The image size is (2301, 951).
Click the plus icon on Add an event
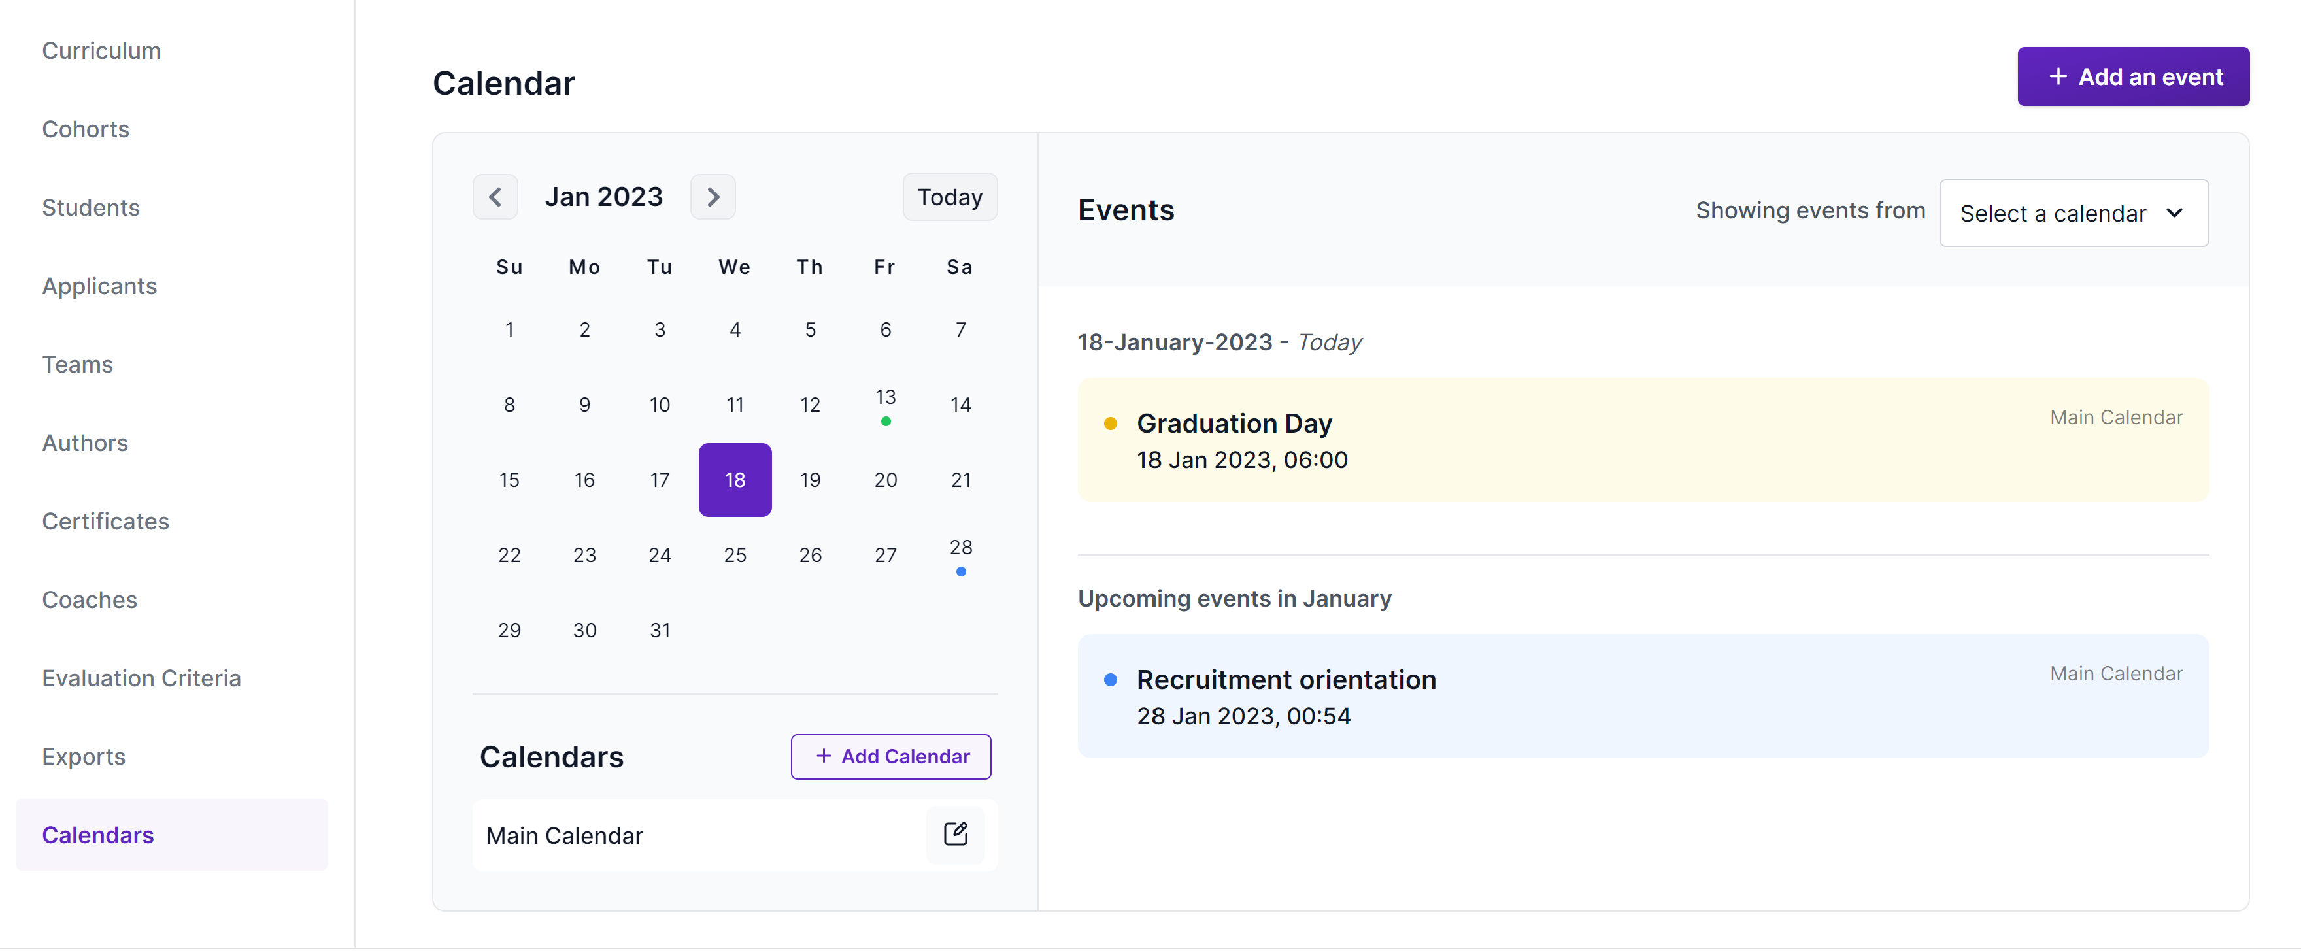2059,76
